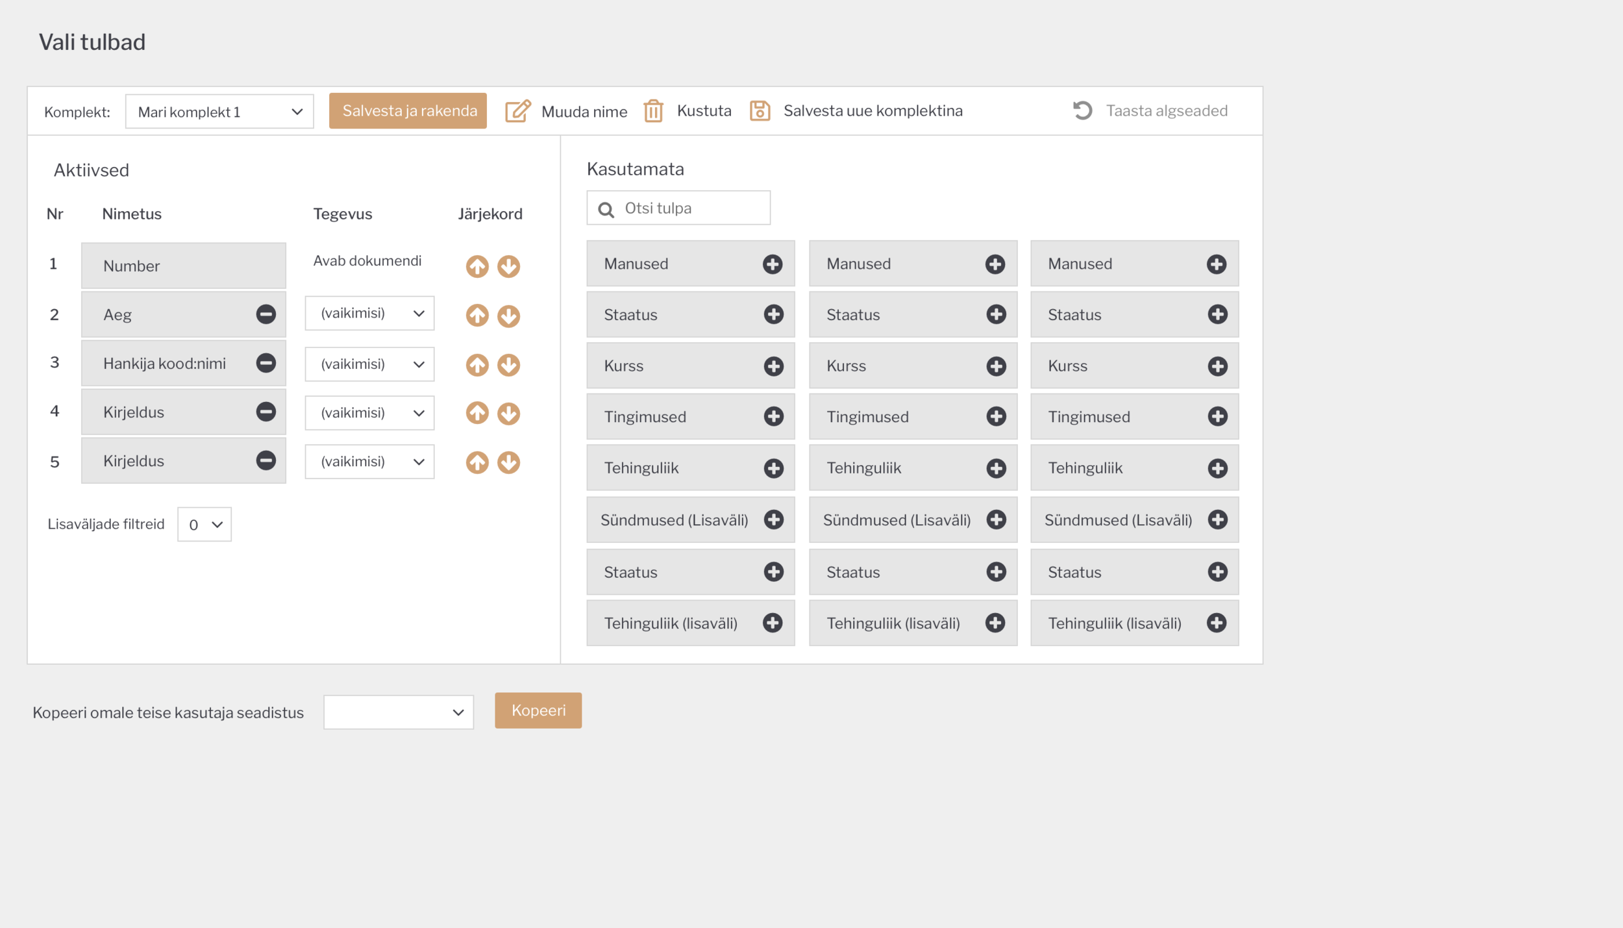Select the Number column name box
Image resolution: width=1623 pixels, height=928 pixels.
(x=183, y=266)
